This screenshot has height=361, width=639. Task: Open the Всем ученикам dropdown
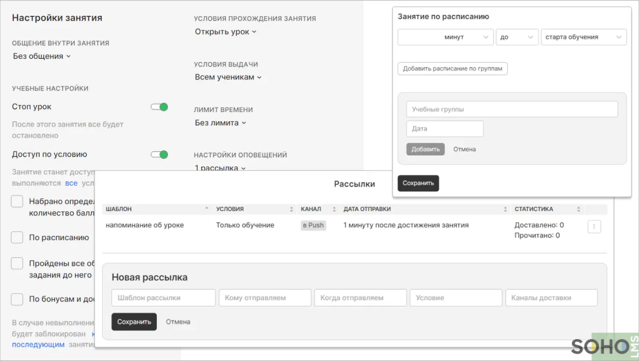228,77
